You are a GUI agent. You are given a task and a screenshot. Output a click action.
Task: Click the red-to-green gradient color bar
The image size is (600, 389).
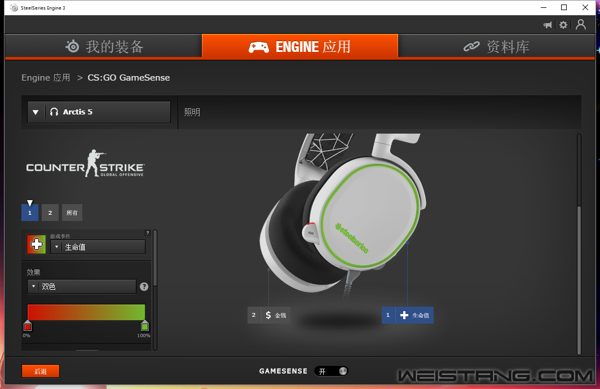tap(86, 312)
